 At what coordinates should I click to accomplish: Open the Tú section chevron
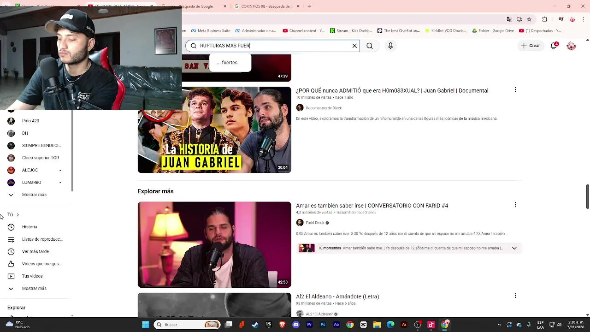(18, 215)
